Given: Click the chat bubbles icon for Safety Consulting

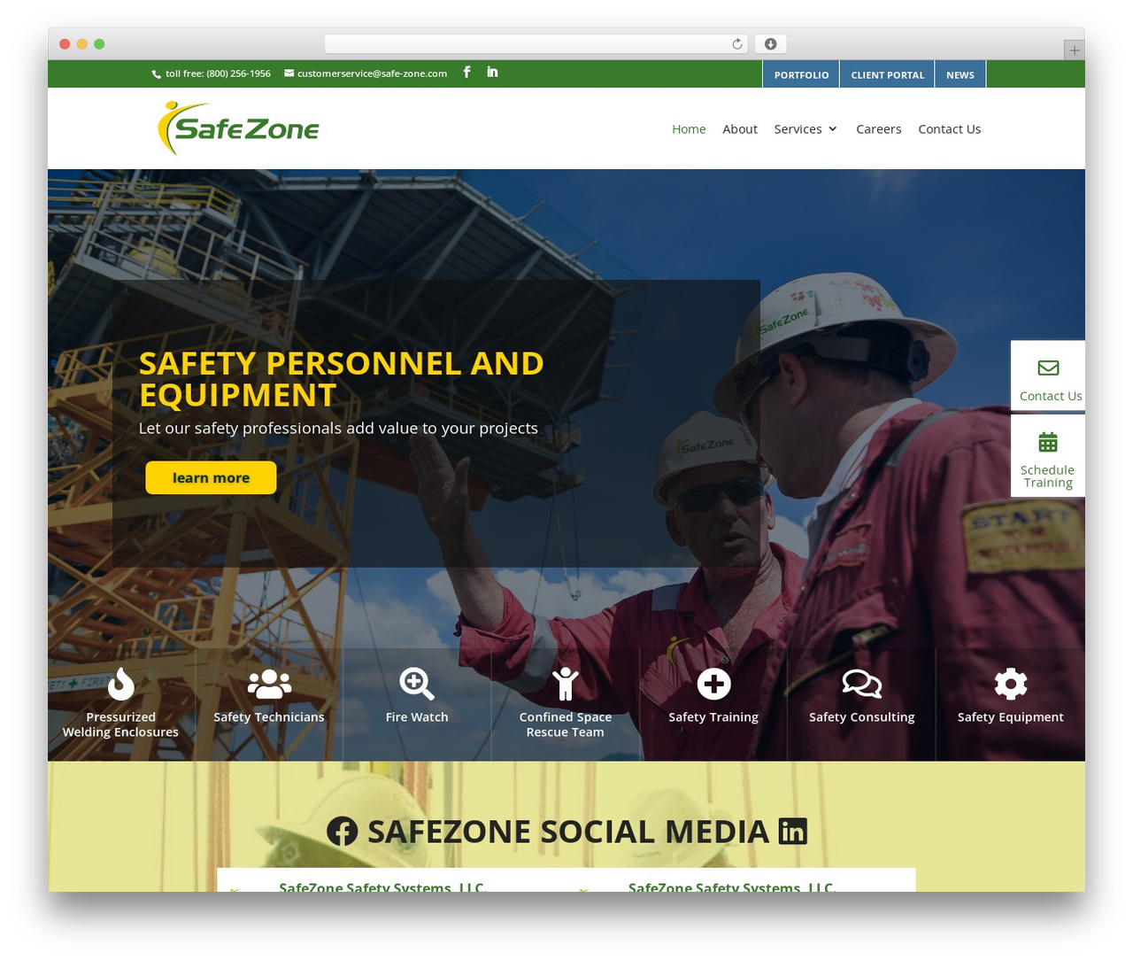Looking at the screenshot, I should coord(862,684).
